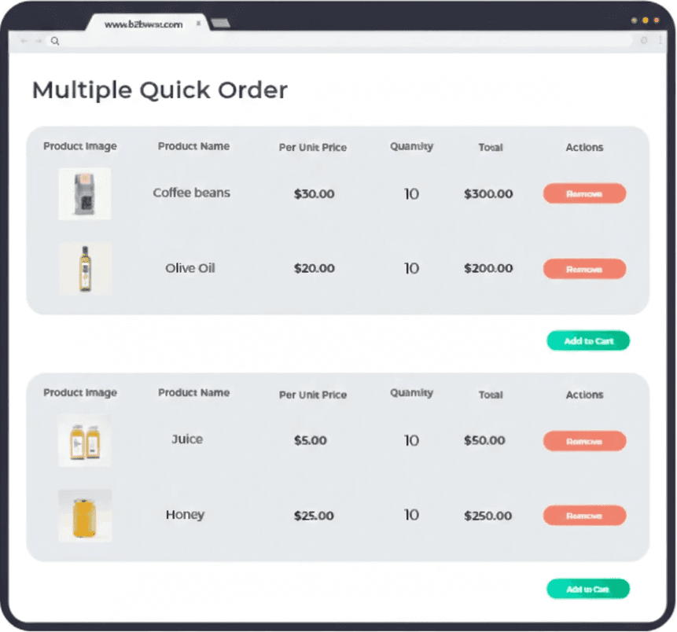Close the current browser tab

pyautogui.click(x=199, y=24)
